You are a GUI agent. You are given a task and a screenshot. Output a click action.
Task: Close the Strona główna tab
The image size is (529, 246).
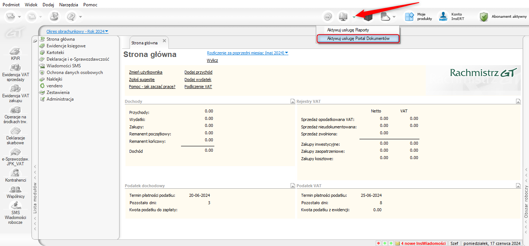pos(164,41)
